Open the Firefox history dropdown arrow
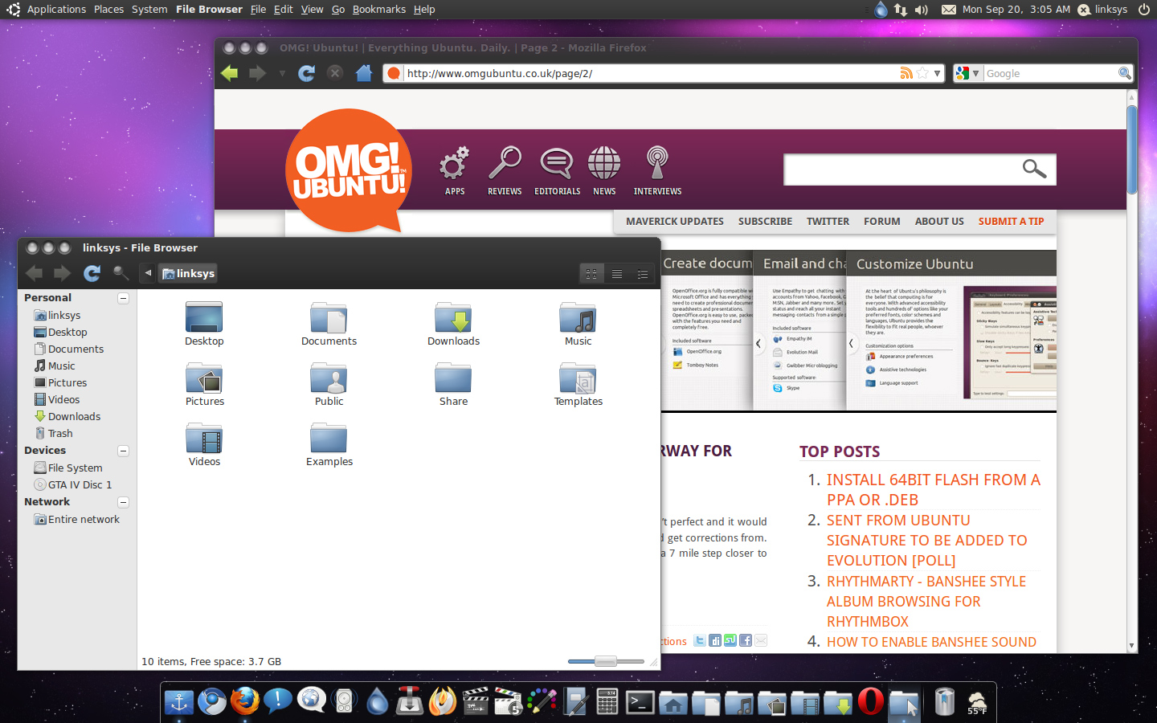Screen dimensions: 1157x723 [282, 74]
